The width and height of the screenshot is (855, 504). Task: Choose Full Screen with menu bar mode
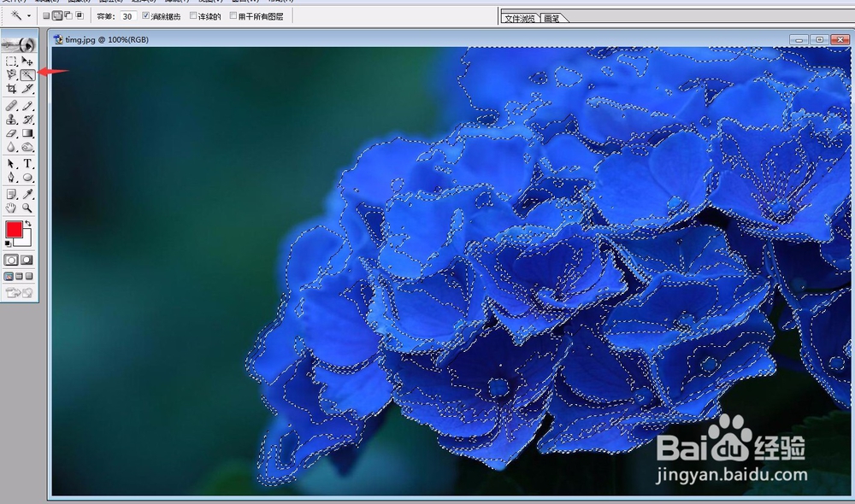click(x=19, y=276)
